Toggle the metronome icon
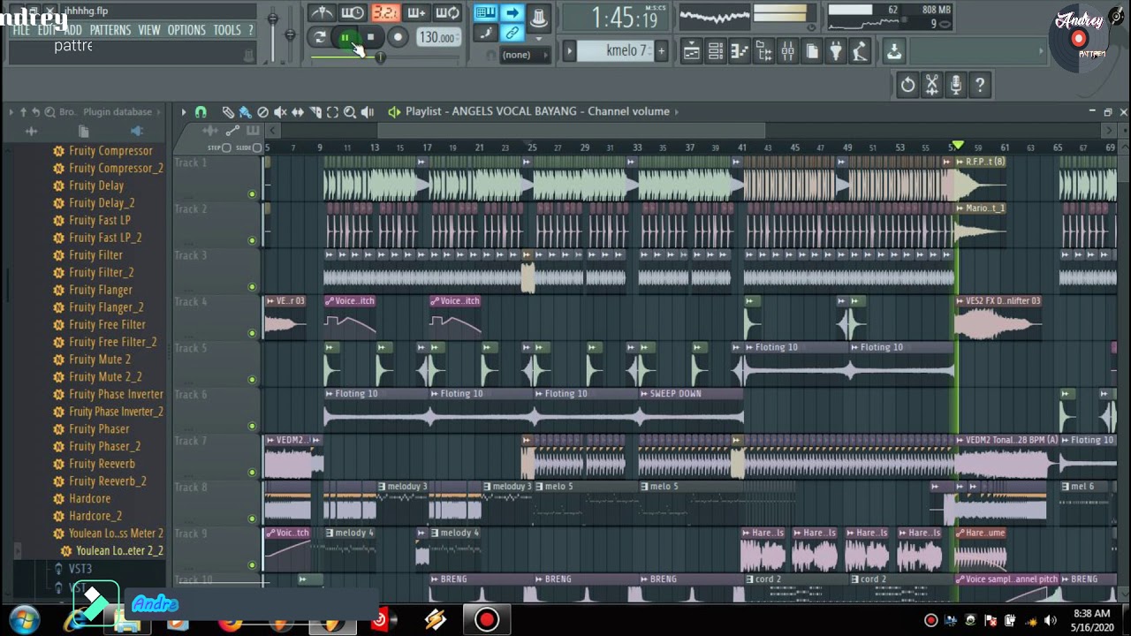Screen dimensions: 1131x636 pos(321,13)
